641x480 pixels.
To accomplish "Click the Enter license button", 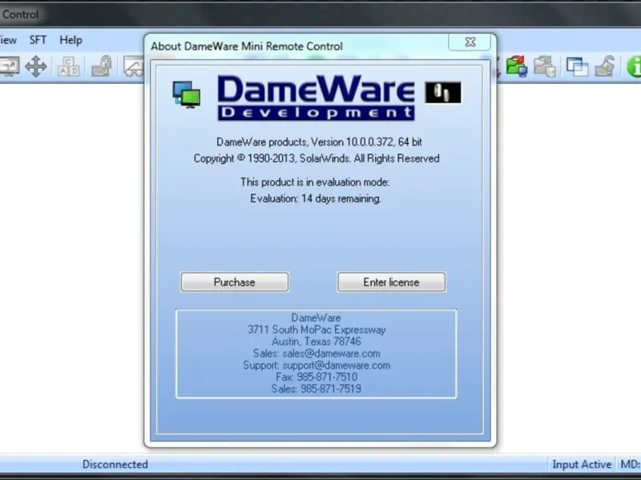I will (391, 282).
